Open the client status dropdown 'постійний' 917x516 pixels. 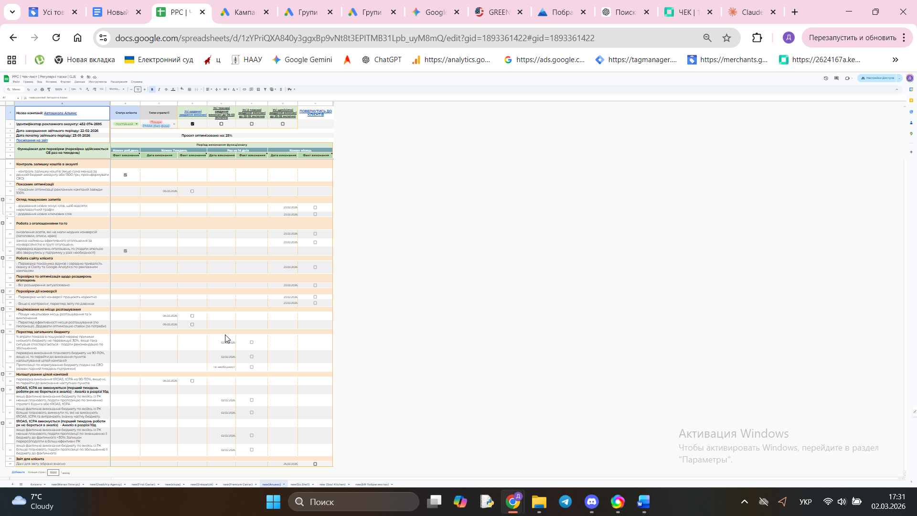pos(127,124)
